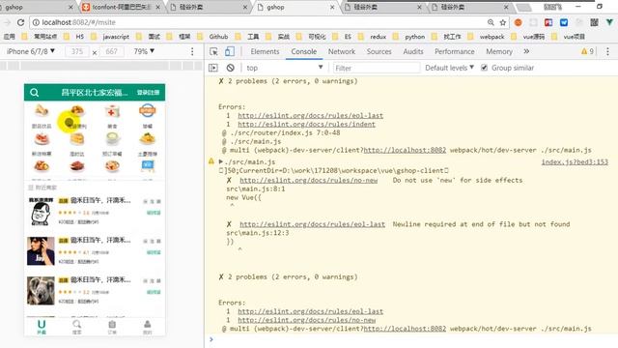
Task: Click the warnings count badge showing 9
Action: (587, 51)
